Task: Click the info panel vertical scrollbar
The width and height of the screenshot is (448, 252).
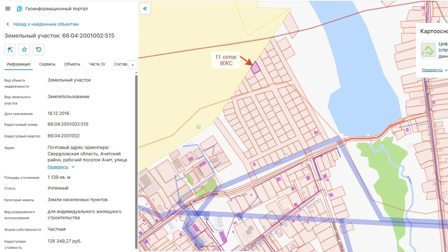Action: (136, 162)
